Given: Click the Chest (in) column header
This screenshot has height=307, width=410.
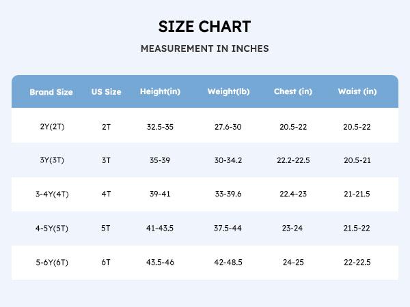Looking at the screenshot, I should 293,92.
